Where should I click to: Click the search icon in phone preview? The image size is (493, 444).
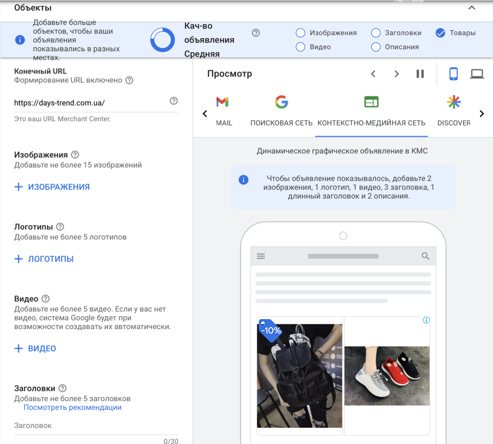tap(426, 256)
